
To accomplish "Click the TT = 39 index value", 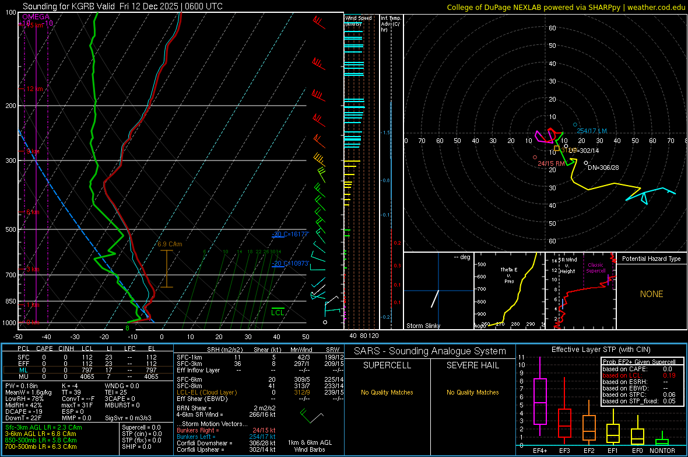I will pyautogui.click(x=71, y=392).
